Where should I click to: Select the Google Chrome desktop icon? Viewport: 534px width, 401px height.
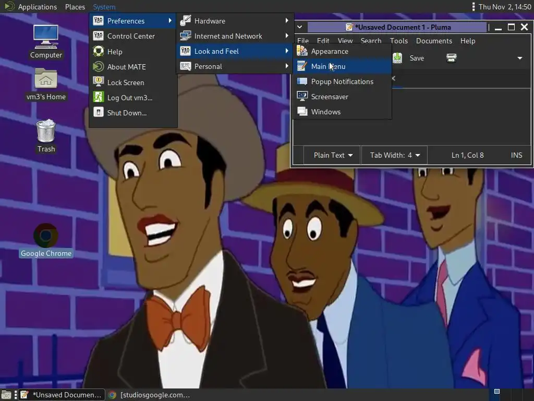(x=46, y=235)
